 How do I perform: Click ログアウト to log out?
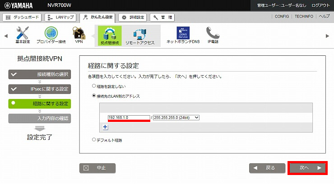[x=320, y=5]
